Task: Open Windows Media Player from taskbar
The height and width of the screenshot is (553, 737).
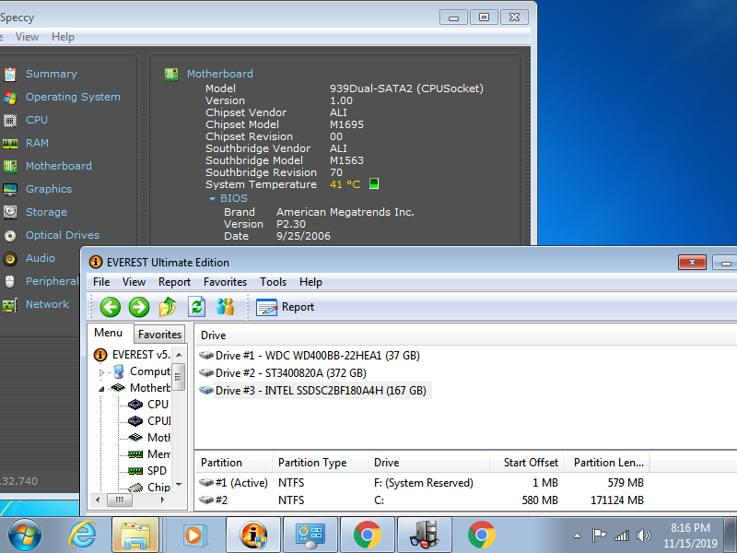Action: [193, 535]
